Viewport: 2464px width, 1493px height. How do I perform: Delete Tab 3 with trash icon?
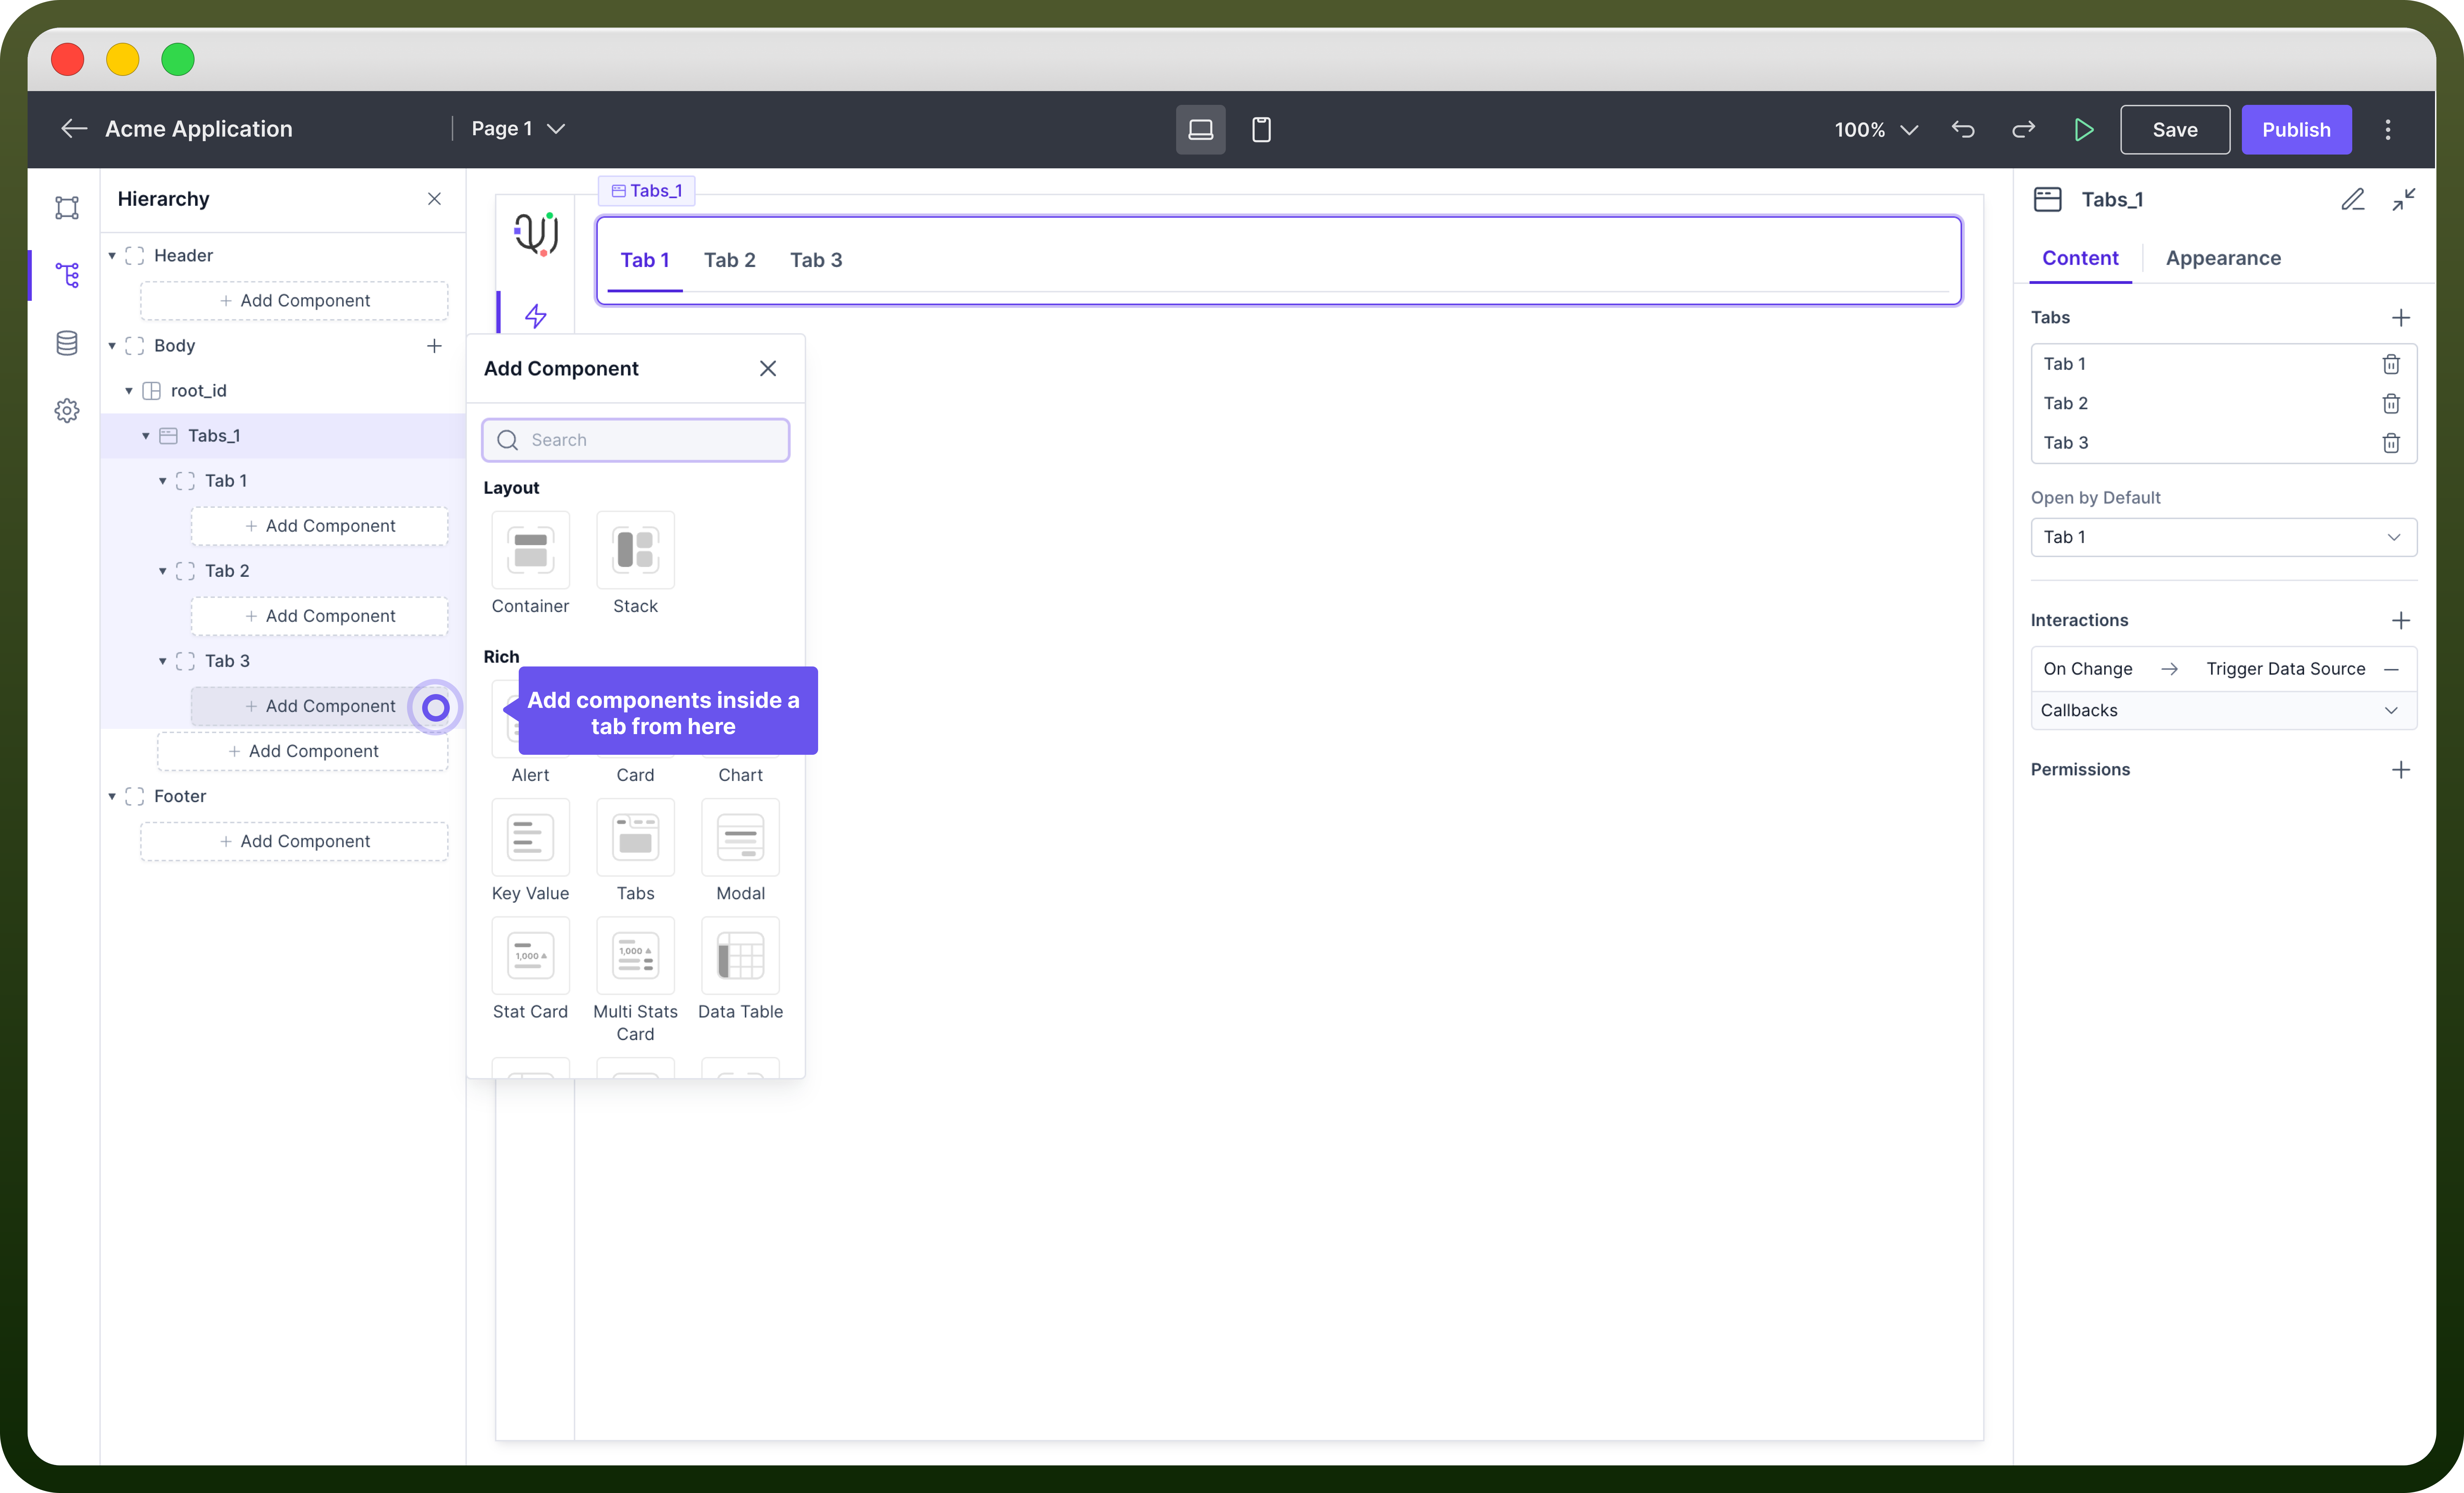(2391, 443)
